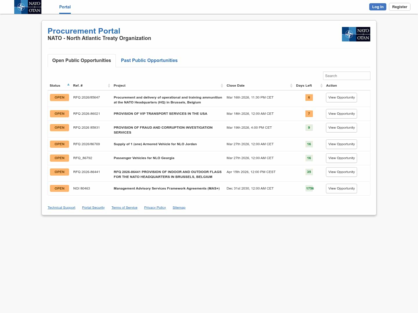Sort opportunities by Close Date column

[x=291, y=85]
